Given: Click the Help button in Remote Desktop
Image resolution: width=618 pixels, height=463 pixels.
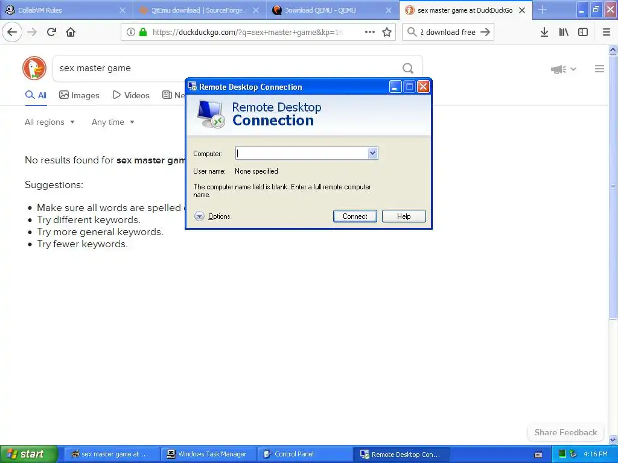Looking at the screenshot, I should click(x=404, y=216).
